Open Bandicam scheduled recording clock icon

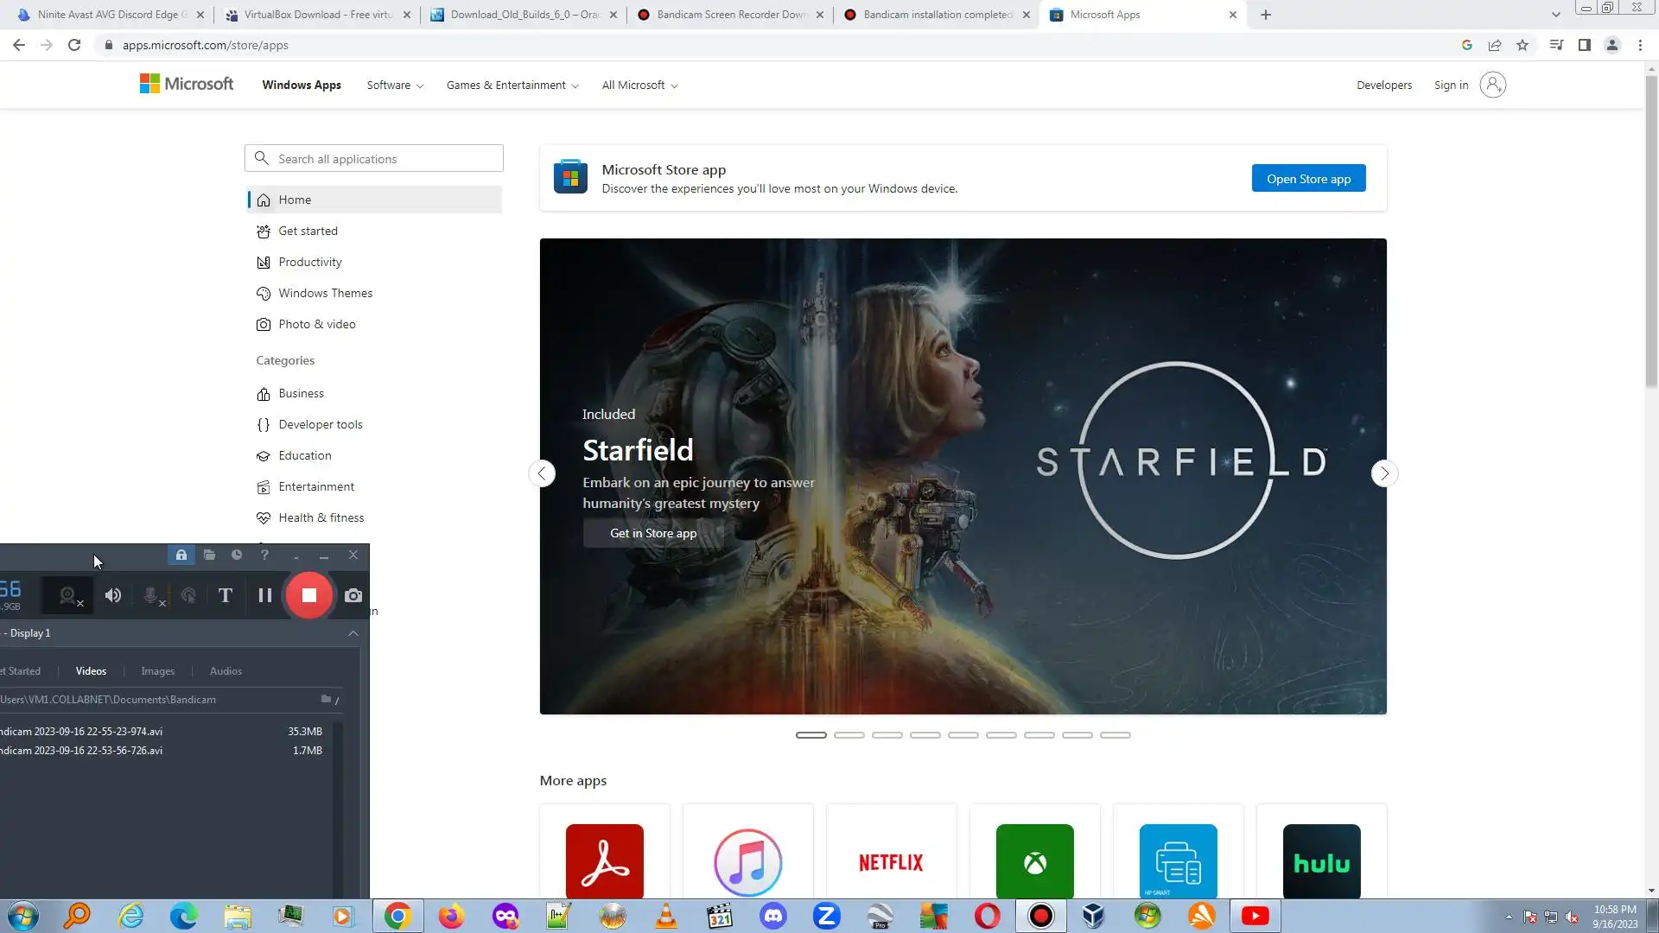click(237, 555)
